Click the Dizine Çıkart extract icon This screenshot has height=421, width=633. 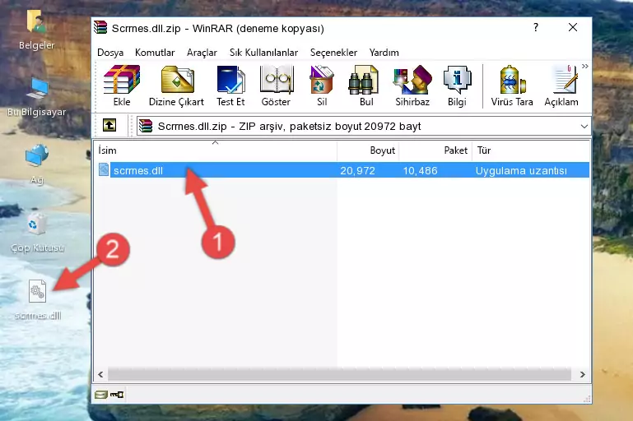coord(176,86)
